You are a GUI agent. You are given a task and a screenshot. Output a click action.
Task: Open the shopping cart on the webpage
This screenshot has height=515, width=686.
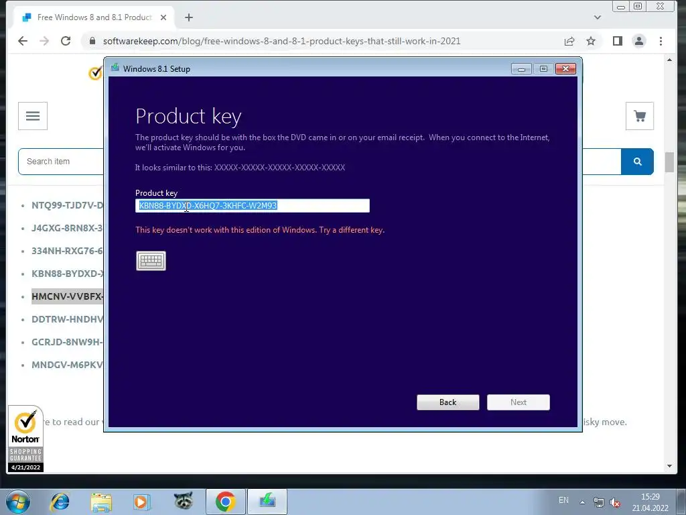pos(640,116)
